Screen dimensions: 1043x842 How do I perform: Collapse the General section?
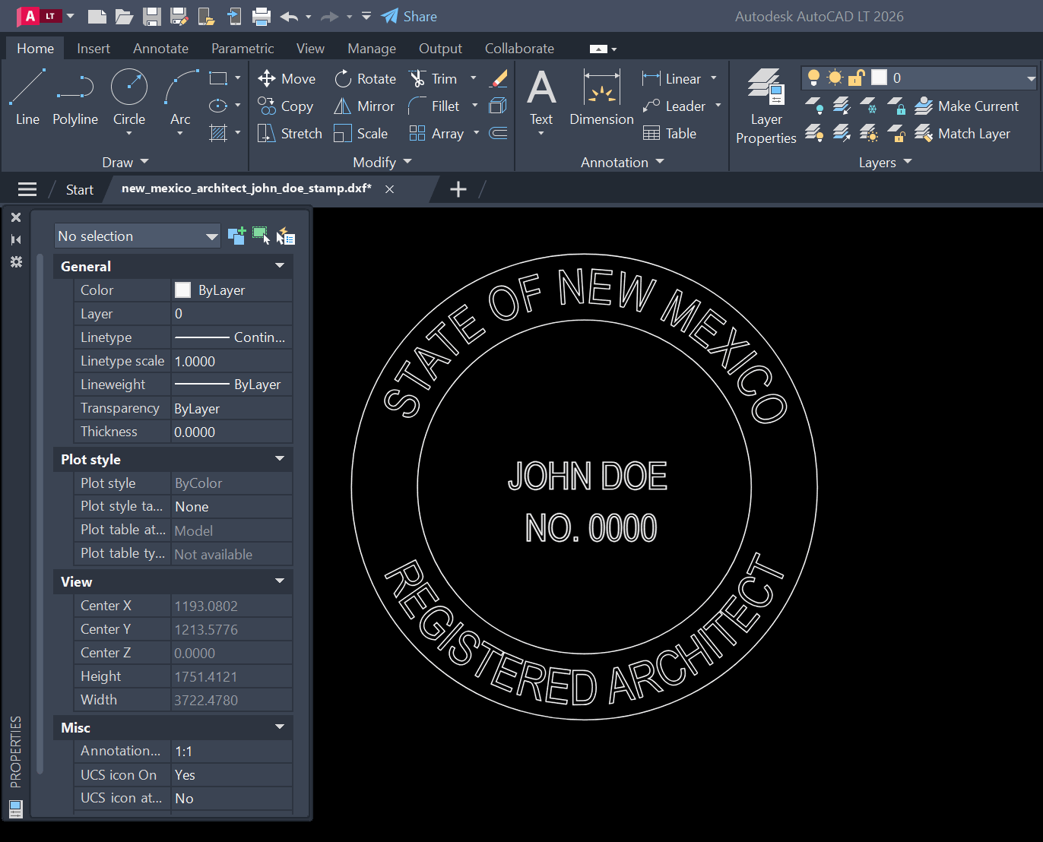pyautogui.click(x=280, y=266)
